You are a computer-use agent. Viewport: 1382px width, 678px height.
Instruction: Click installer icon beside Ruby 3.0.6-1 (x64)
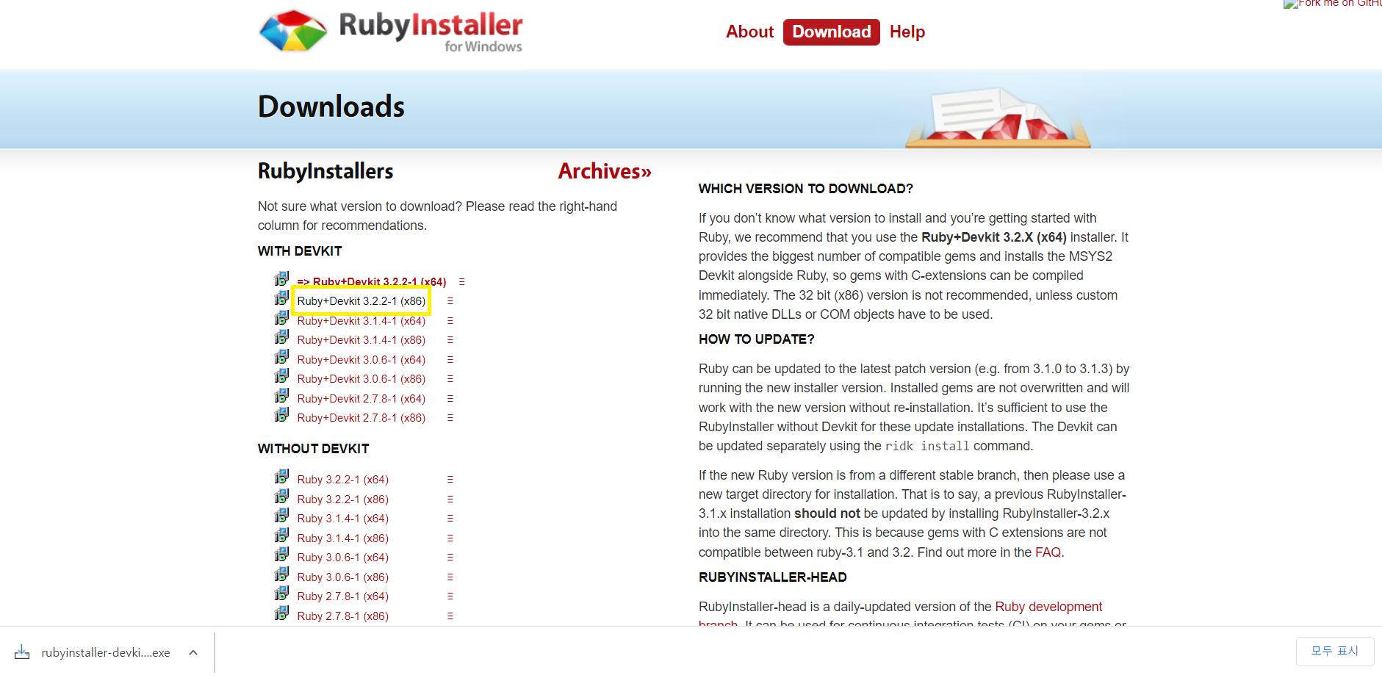tap(281, 555)
